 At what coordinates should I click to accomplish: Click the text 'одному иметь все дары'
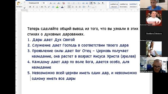point(54,79)
